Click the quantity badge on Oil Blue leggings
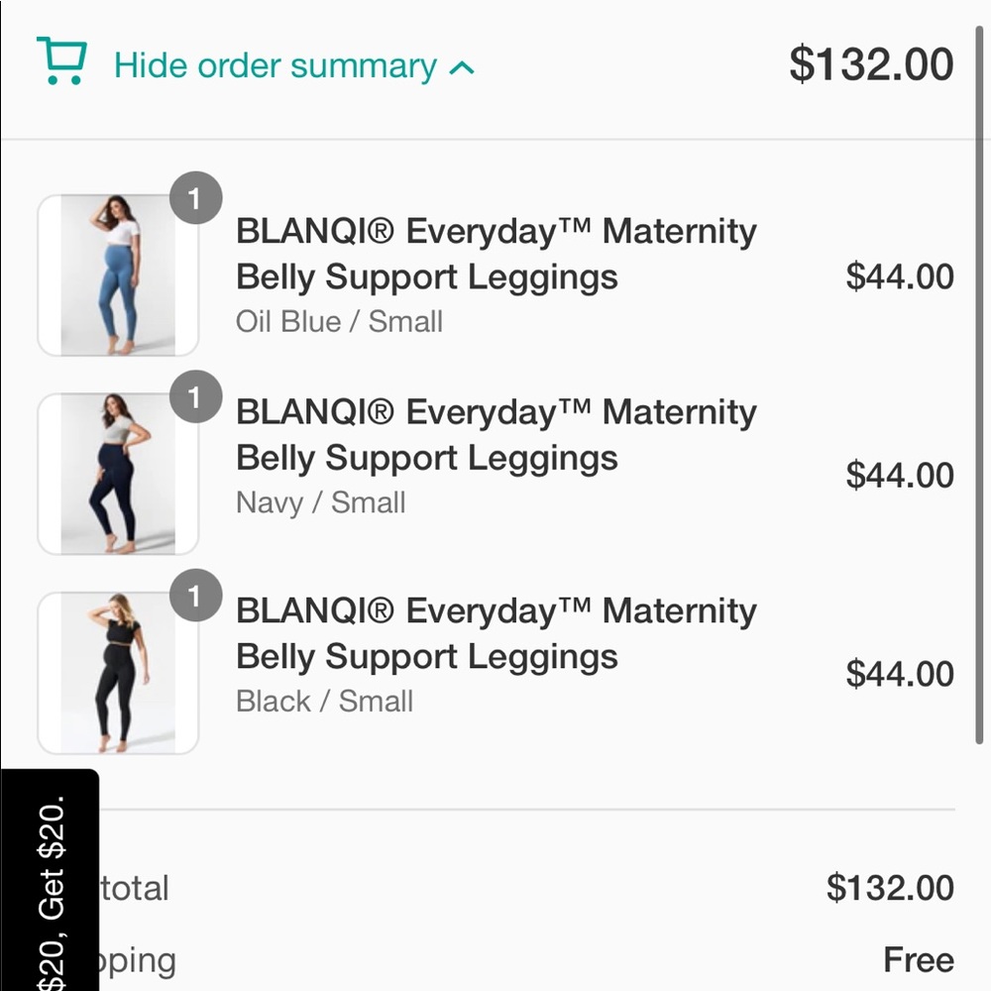991x991 pixels. tap(196, 197)
